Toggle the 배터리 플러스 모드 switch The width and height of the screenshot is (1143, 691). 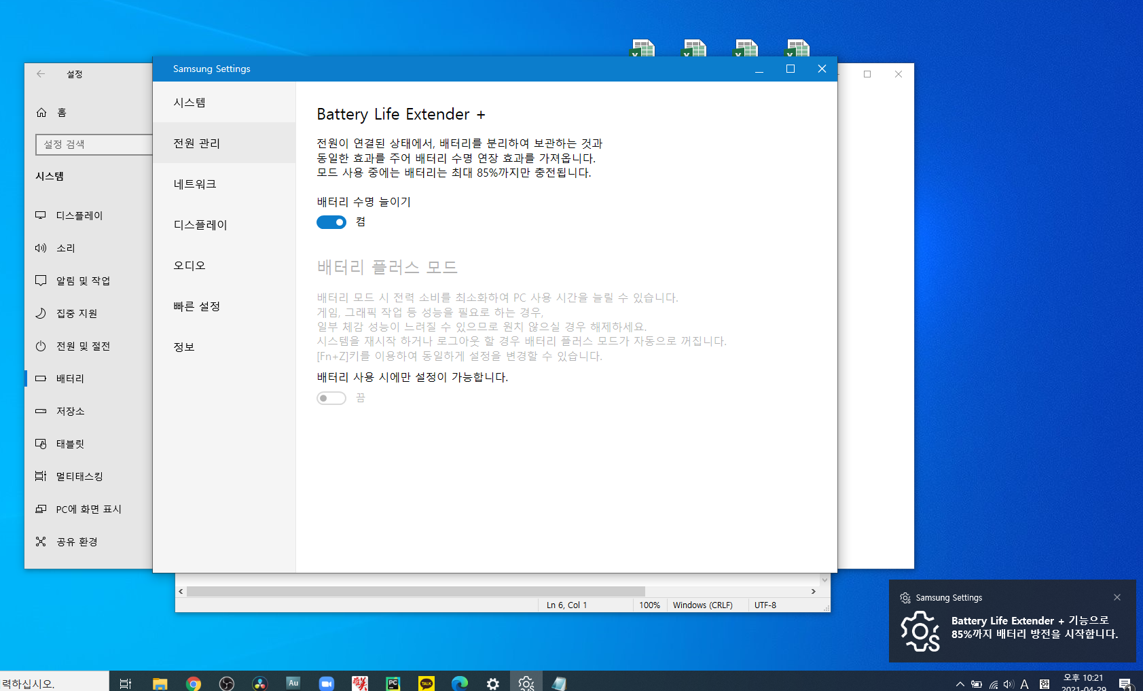point(331,398)
